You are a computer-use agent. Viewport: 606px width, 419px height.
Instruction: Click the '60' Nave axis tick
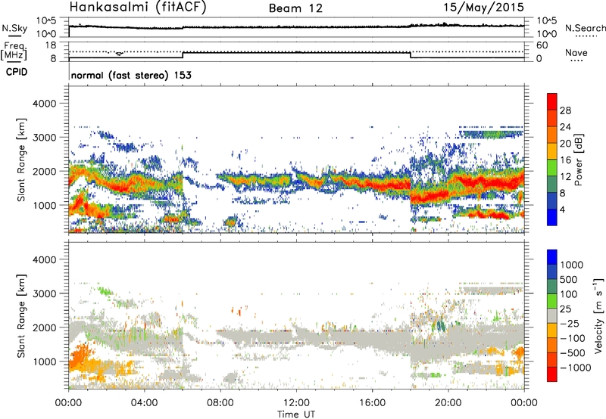click(542, 45)
